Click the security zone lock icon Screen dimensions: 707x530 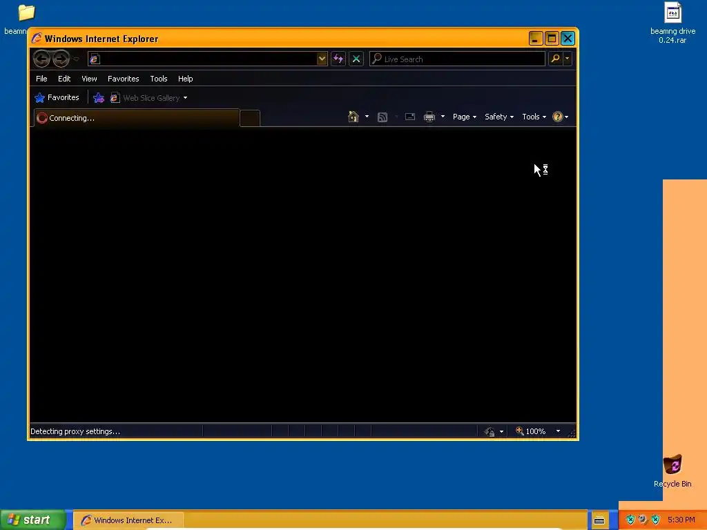pyautogui.click(x=490, y=431)
